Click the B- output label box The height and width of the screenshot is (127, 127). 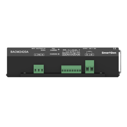(x=87, y=55)
